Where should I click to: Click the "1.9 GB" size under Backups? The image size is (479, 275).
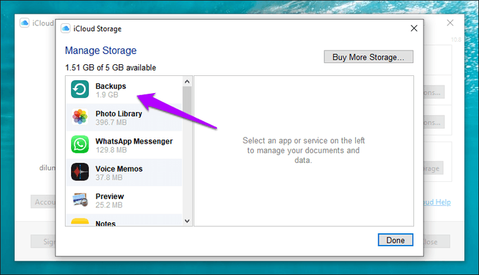107,94
